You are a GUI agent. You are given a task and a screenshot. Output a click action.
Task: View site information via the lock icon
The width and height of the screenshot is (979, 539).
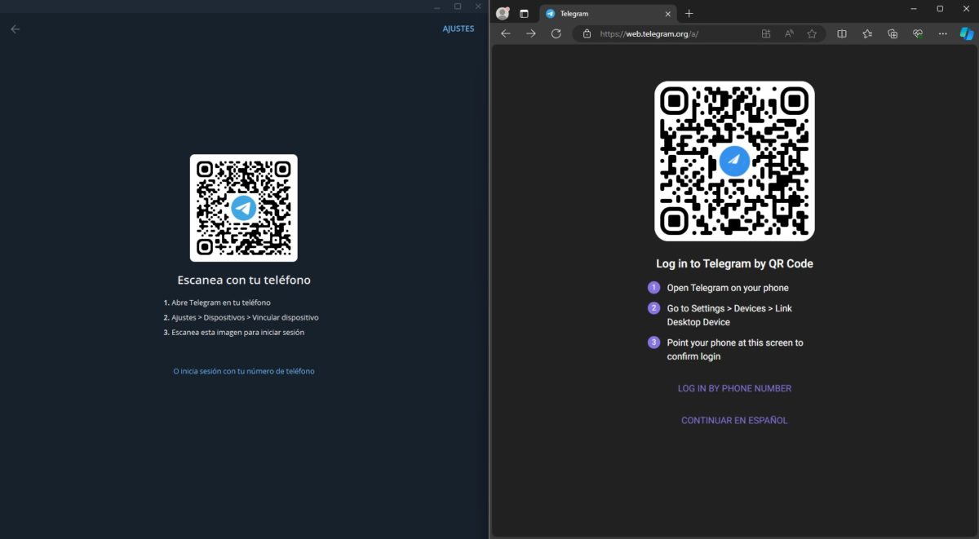[x=587, y=33]
